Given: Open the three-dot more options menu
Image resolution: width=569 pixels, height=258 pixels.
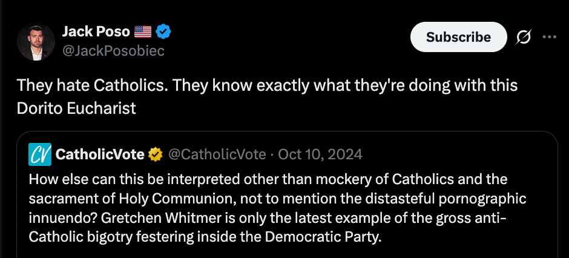Looking at the screenshot, I should point(549,37).
